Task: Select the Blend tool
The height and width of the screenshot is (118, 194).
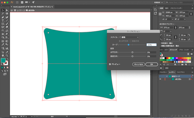Action: 7,44
